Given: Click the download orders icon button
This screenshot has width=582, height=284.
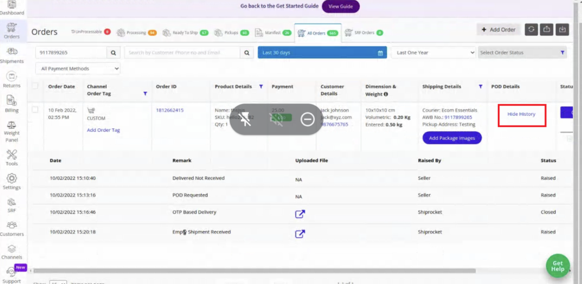Looking at the screenshot, I should tap(562, 30).
